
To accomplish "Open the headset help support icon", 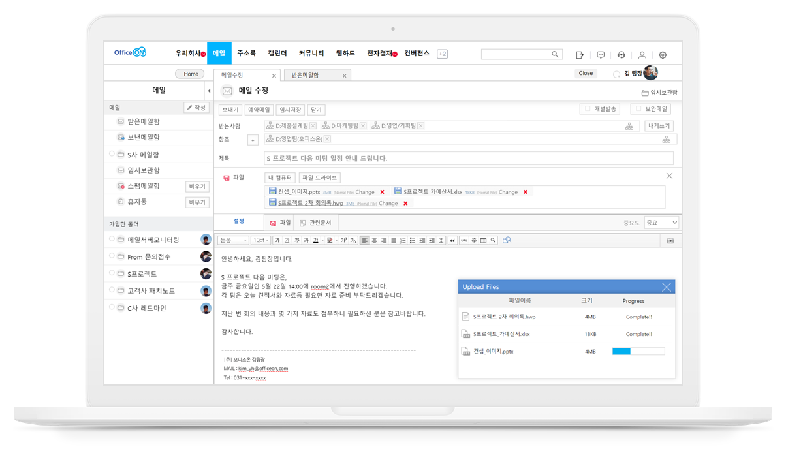I will pyautogui.click(x=621, y=55).
